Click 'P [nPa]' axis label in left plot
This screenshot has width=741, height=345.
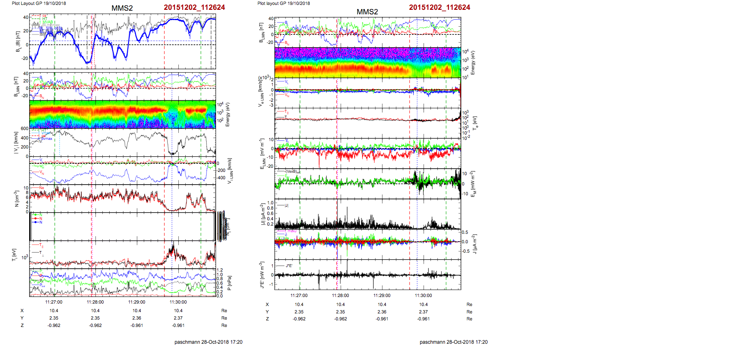(x=230, y=283)
